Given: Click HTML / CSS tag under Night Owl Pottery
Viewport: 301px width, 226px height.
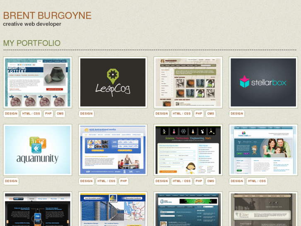Looking at the screenshot, I should click(31, 114).
